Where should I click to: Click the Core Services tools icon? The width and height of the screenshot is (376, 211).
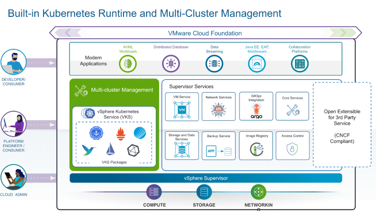click(293, 110)
